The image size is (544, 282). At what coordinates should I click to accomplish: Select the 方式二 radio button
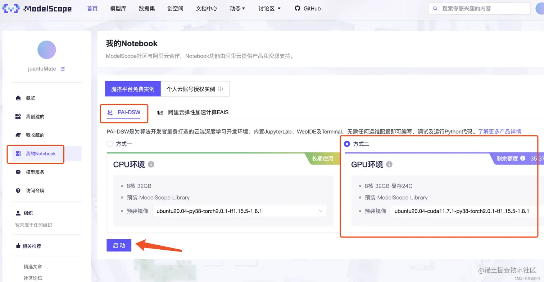346,144
